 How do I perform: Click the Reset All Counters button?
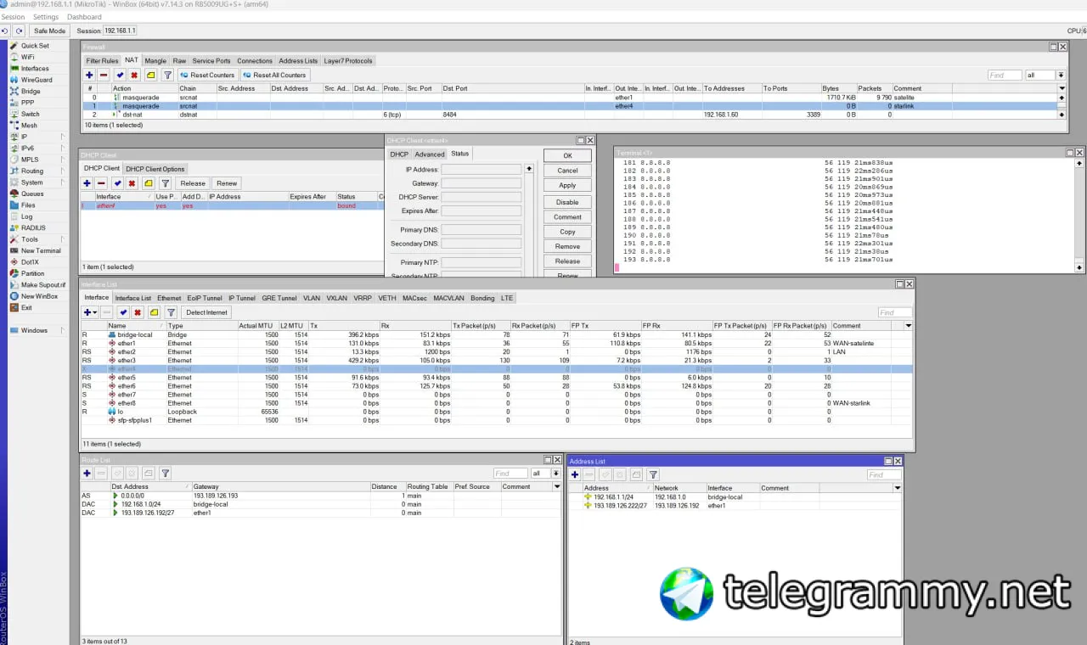pyautogui.click(x=274, y=75)
